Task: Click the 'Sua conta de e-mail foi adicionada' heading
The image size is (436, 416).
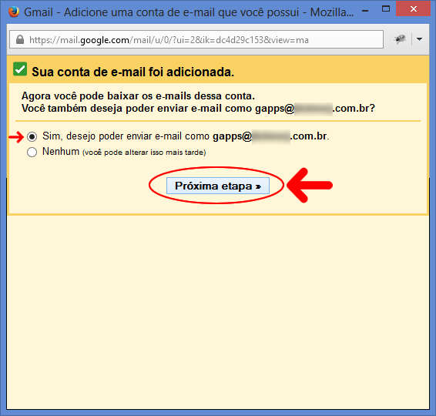Action: click(133, 72)
